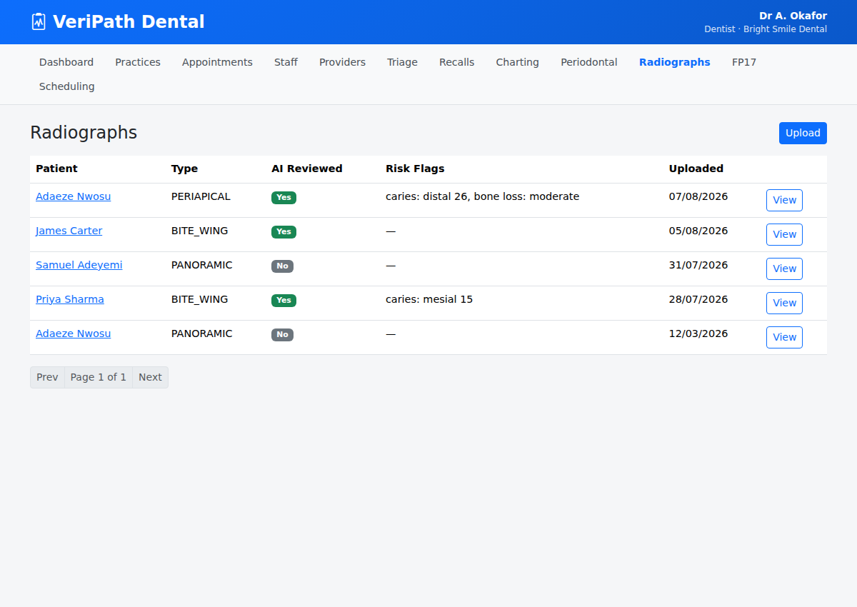Navigate to Scheduling
The height and width of the screenshot is (607, 857).
coord(66,86)
